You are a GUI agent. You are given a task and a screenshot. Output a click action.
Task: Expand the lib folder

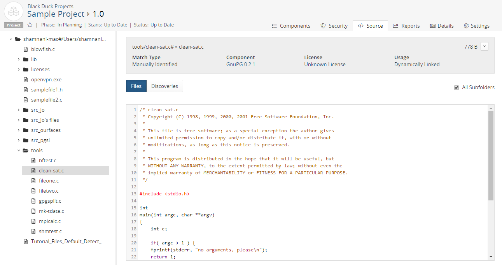(18, 59)
